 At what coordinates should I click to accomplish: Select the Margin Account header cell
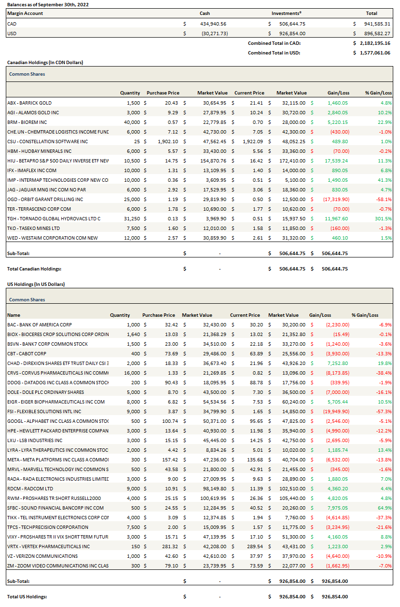click(x=25, y=13)
